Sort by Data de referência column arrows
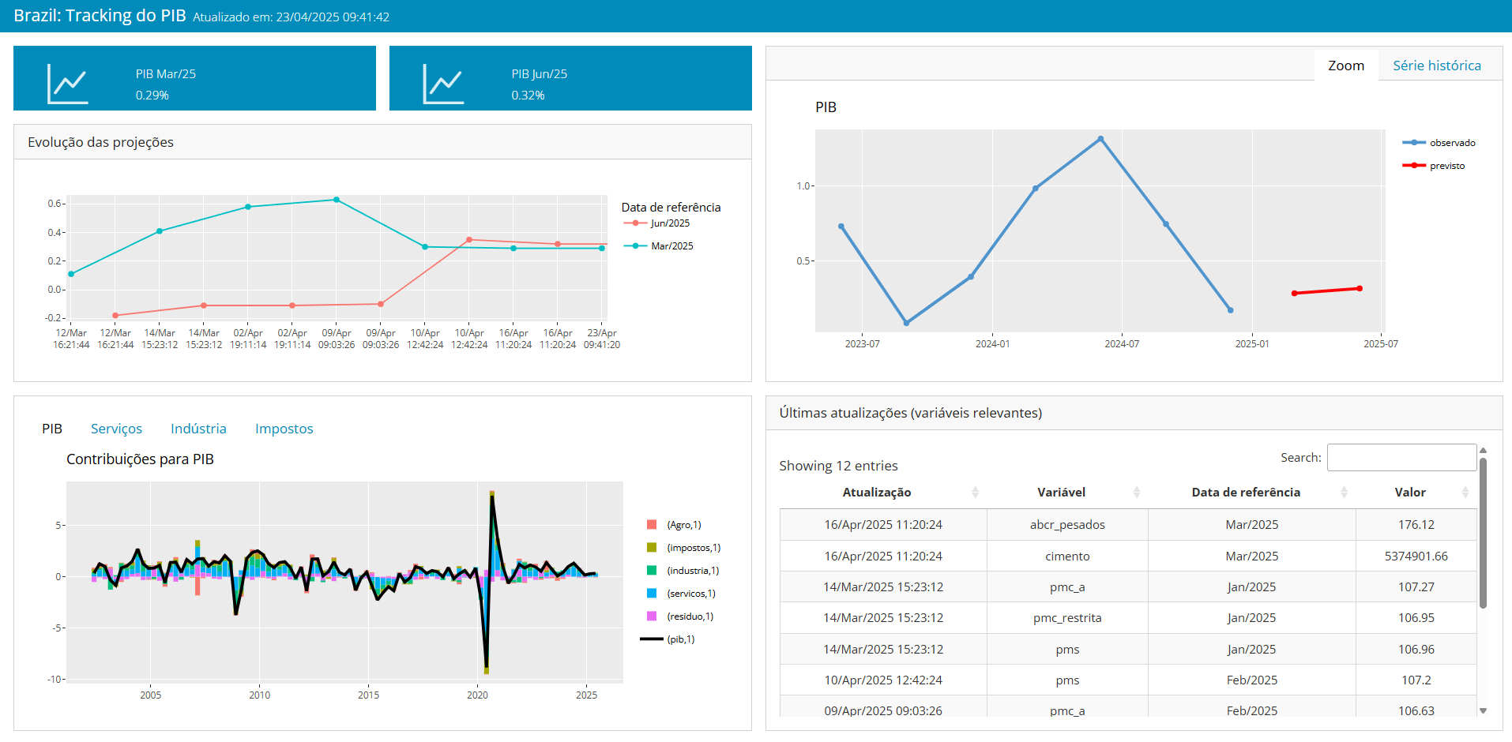1512x742 pixels. [x=1344, y=493]
